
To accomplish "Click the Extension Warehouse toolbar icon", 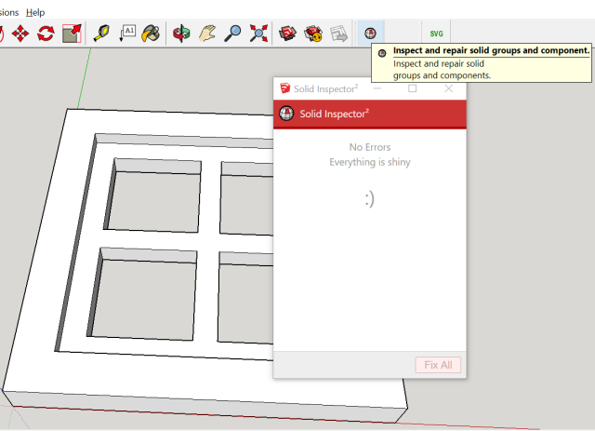I will click(313, 34).
